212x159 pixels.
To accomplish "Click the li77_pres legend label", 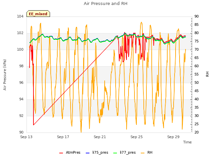I will pyautogui.click(x=128, y=152).
